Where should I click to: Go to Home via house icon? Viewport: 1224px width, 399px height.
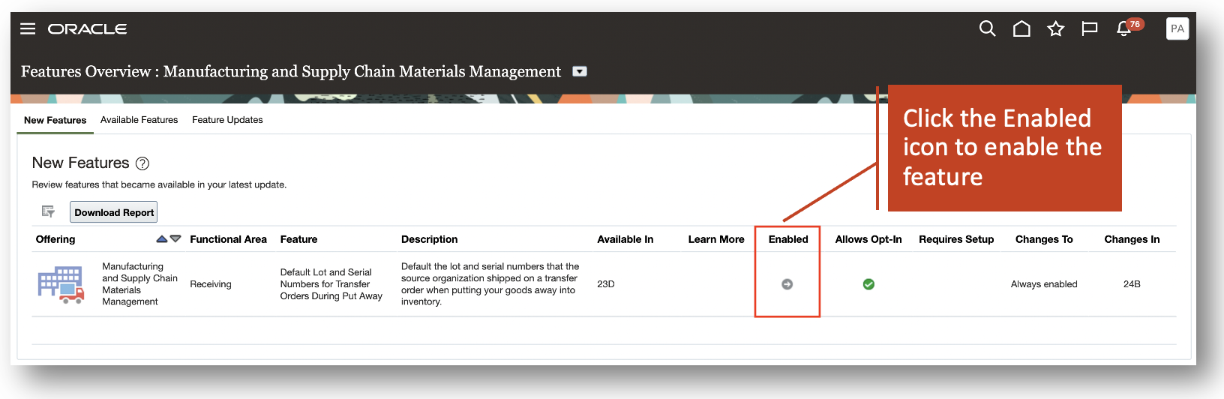1021,28
